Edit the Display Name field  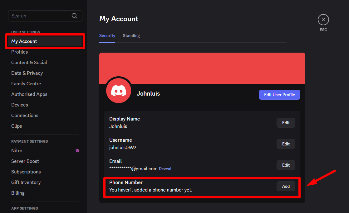(286, 123)
